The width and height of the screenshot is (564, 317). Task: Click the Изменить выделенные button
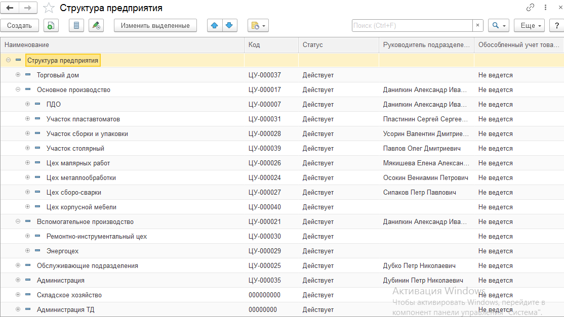[155, 25]
